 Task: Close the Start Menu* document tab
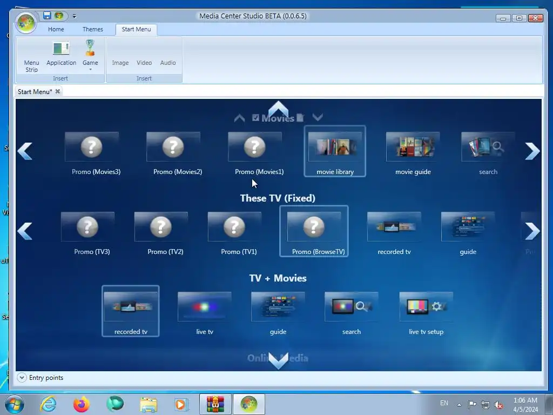pyautogui.click(x=57, y=91)
